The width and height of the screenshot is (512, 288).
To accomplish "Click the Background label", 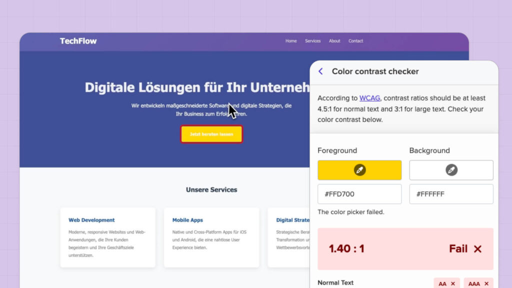I will tap(429, 150).
